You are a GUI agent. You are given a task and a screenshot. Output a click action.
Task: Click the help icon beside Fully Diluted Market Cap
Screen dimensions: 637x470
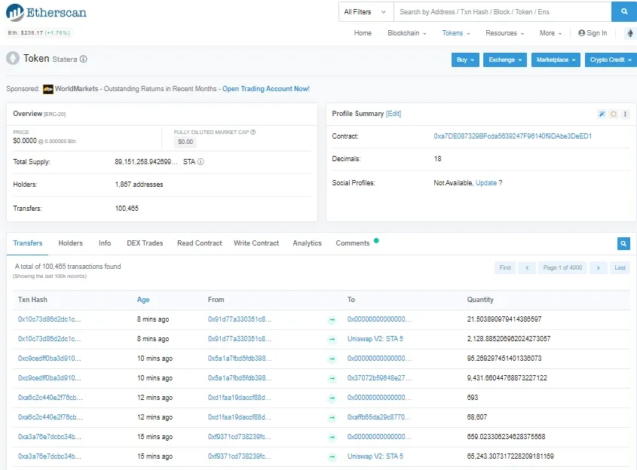(253, 132)
